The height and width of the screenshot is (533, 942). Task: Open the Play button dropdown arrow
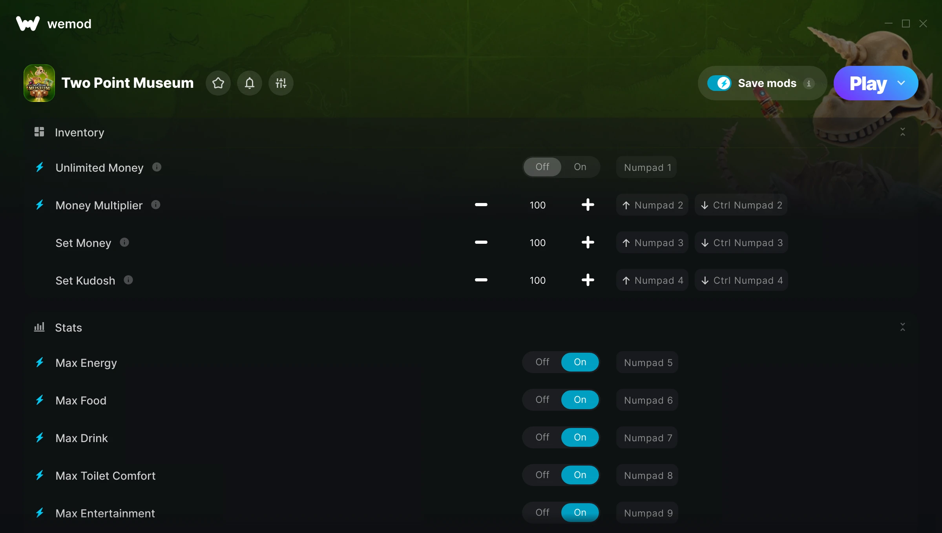coord(902,83)
